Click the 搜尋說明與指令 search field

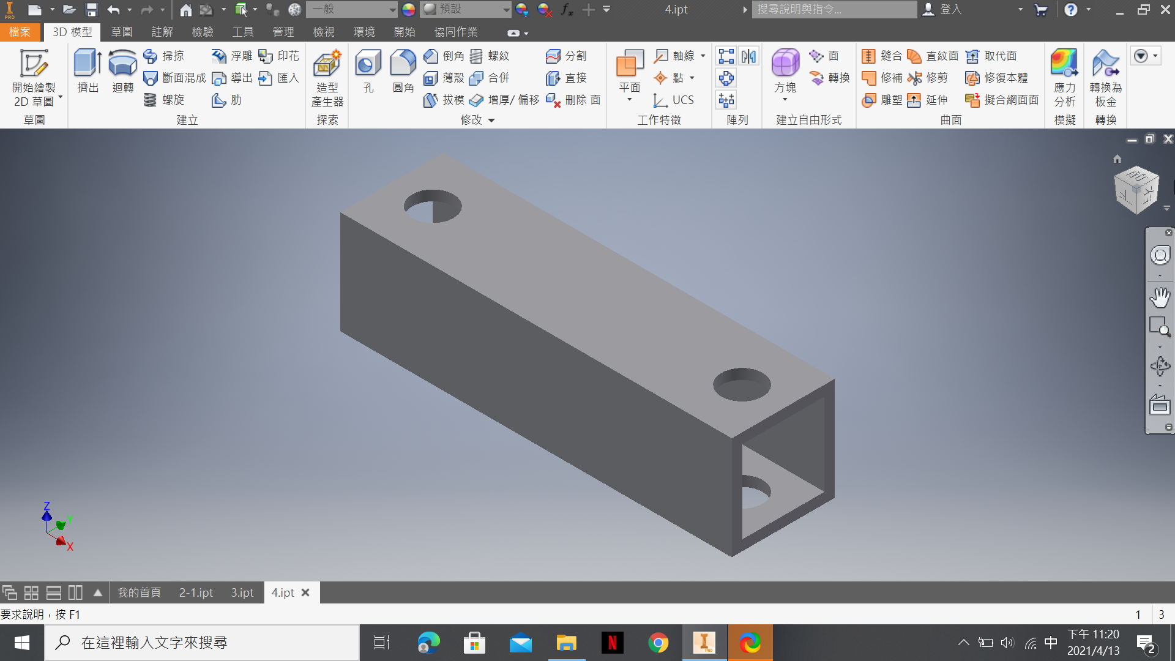point(834,9)
